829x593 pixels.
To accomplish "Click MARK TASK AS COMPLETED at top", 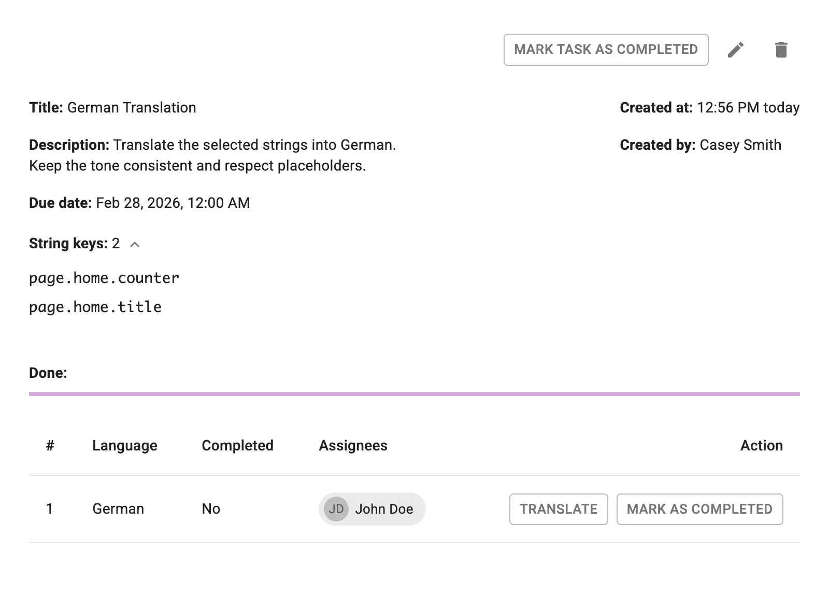I will (x=606, y=49).
